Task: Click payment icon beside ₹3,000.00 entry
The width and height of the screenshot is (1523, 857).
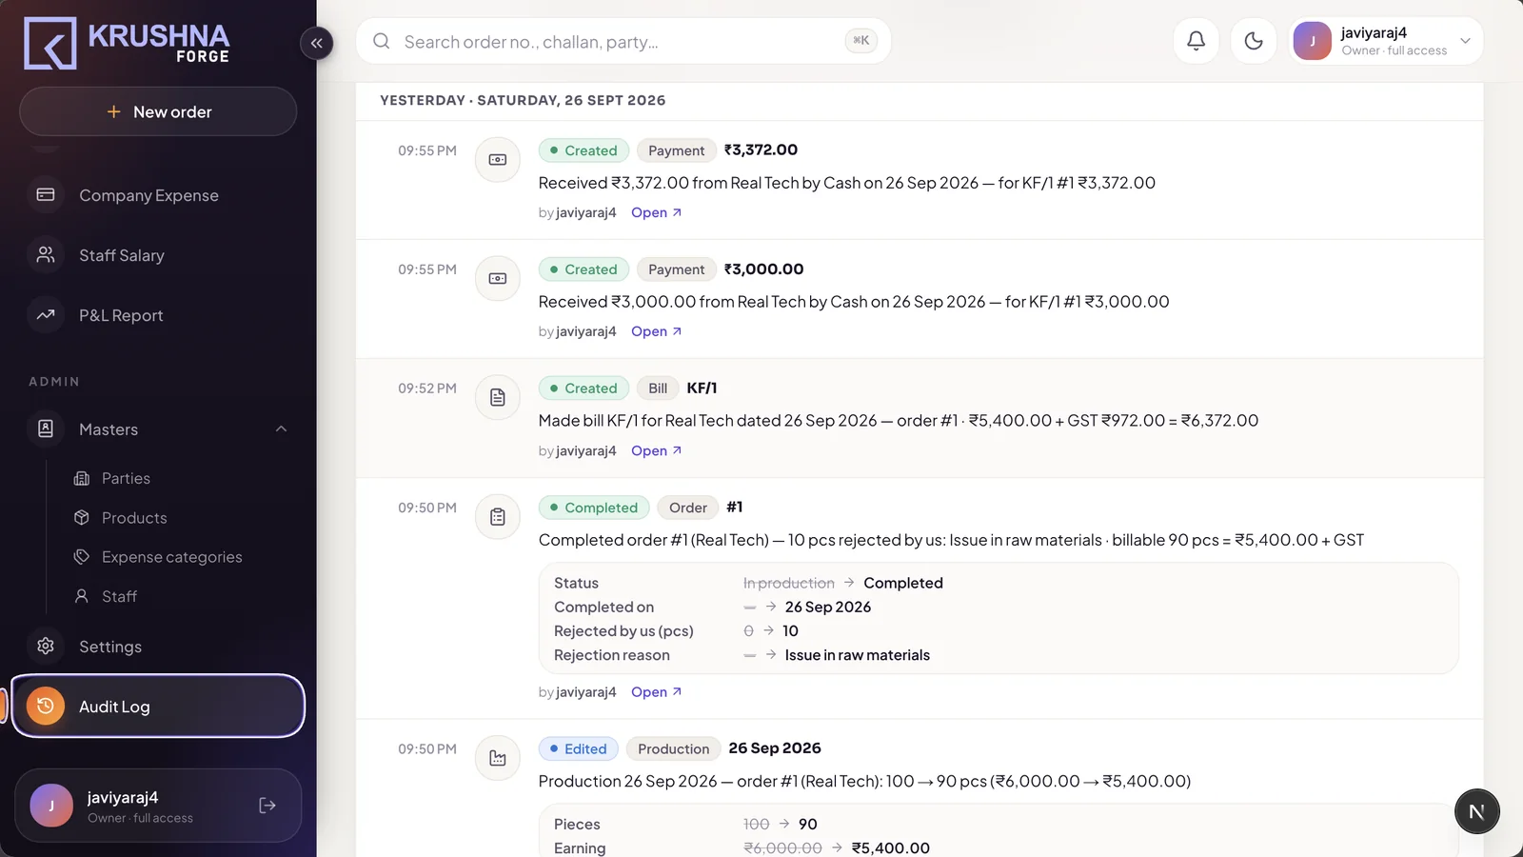Action: click(x=498, y=278)
